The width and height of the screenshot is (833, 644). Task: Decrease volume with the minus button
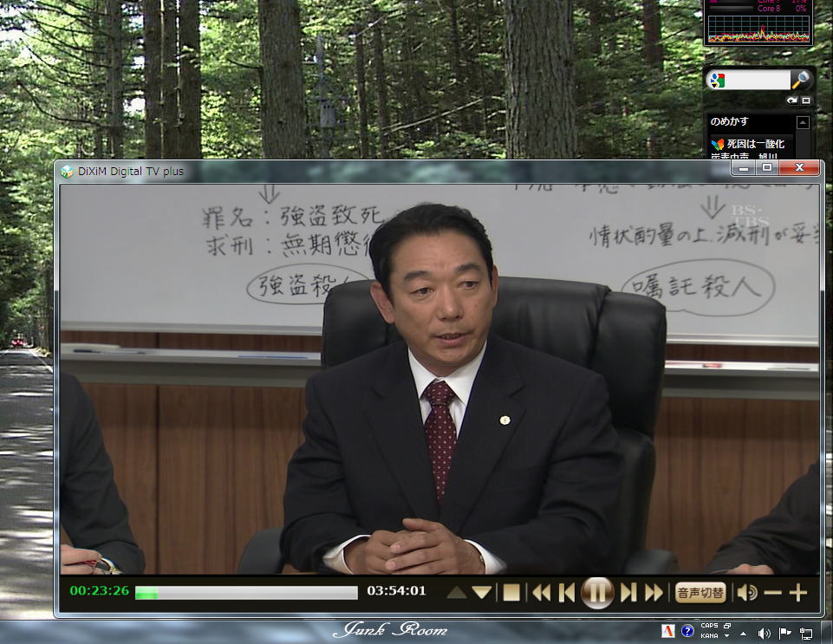772,593
